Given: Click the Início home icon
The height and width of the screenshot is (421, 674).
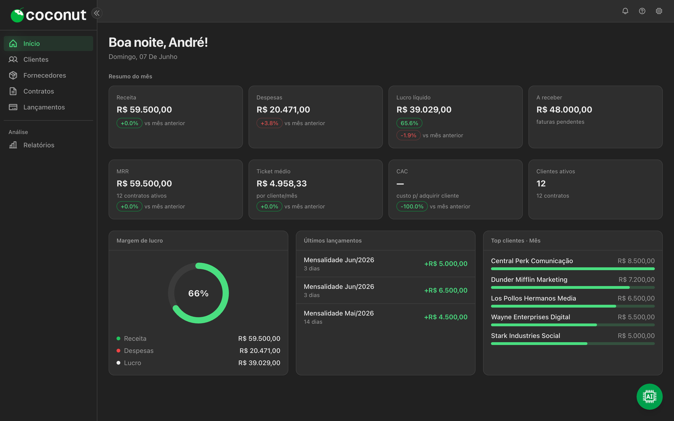Looking at the screenshot, I should [13, 43].
